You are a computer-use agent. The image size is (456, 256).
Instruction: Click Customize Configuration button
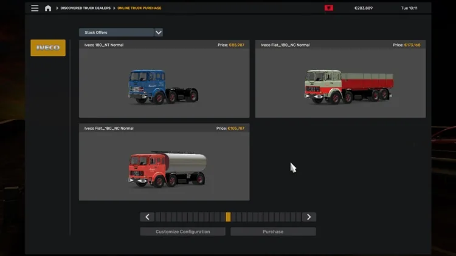point(182,232)
